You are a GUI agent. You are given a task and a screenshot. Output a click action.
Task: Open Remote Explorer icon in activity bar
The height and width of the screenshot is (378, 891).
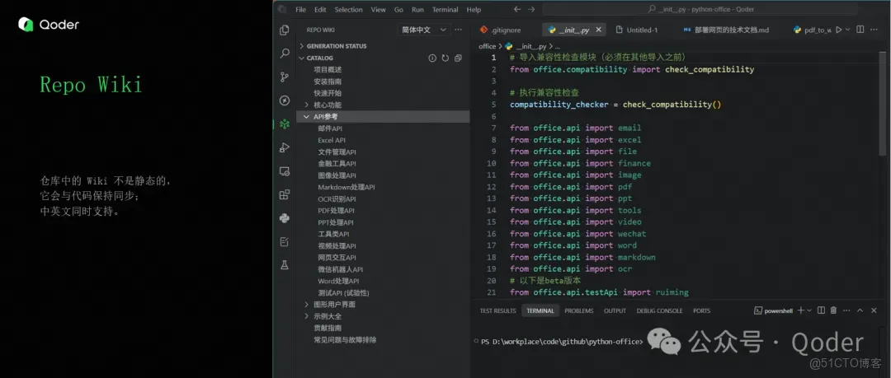[285, 170]
